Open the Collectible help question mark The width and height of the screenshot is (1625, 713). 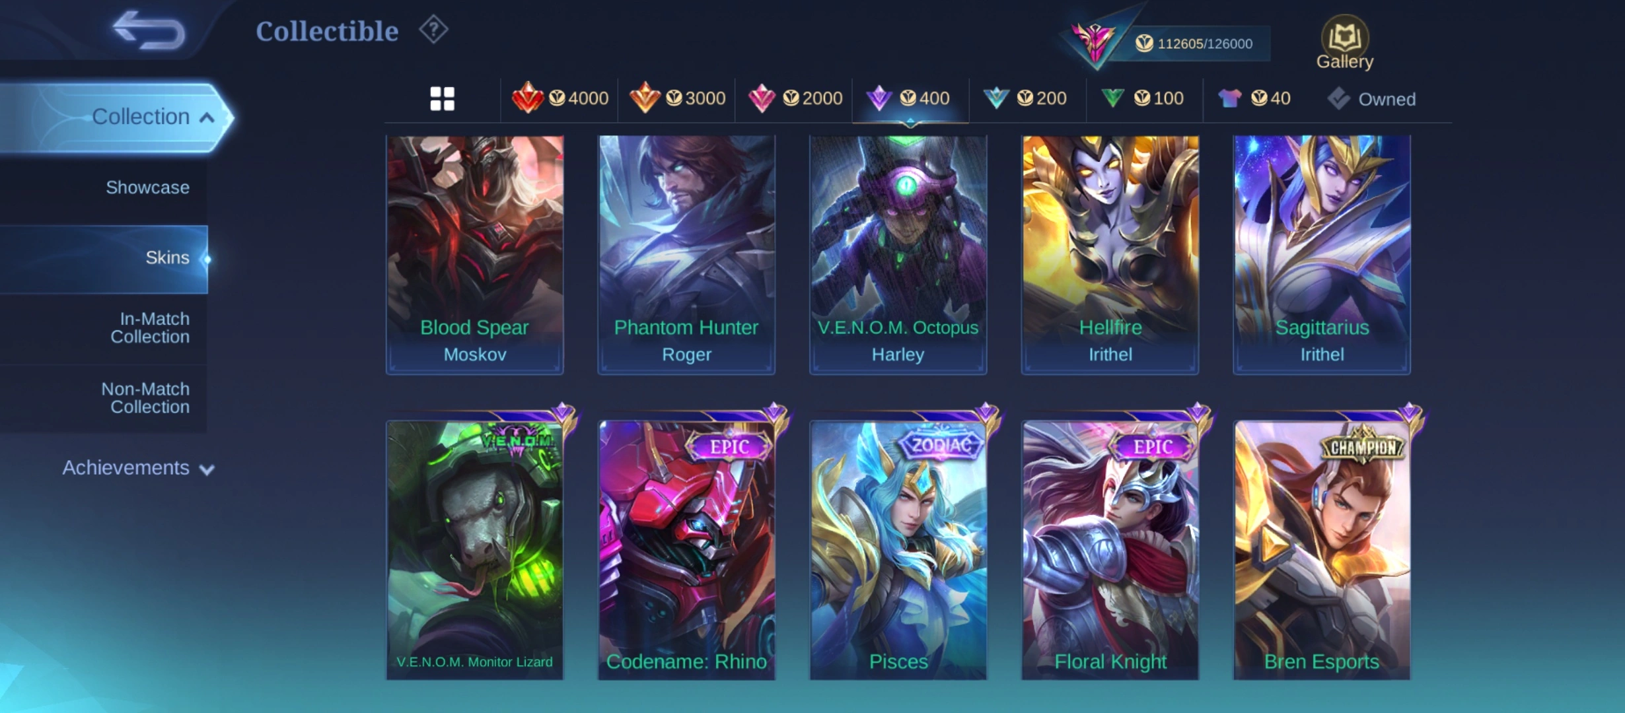(433, 30)
